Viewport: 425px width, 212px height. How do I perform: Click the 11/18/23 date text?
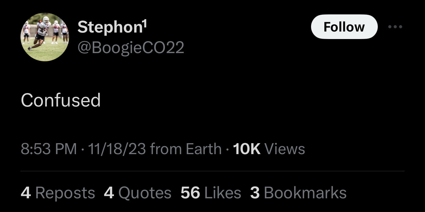point(117,149)
